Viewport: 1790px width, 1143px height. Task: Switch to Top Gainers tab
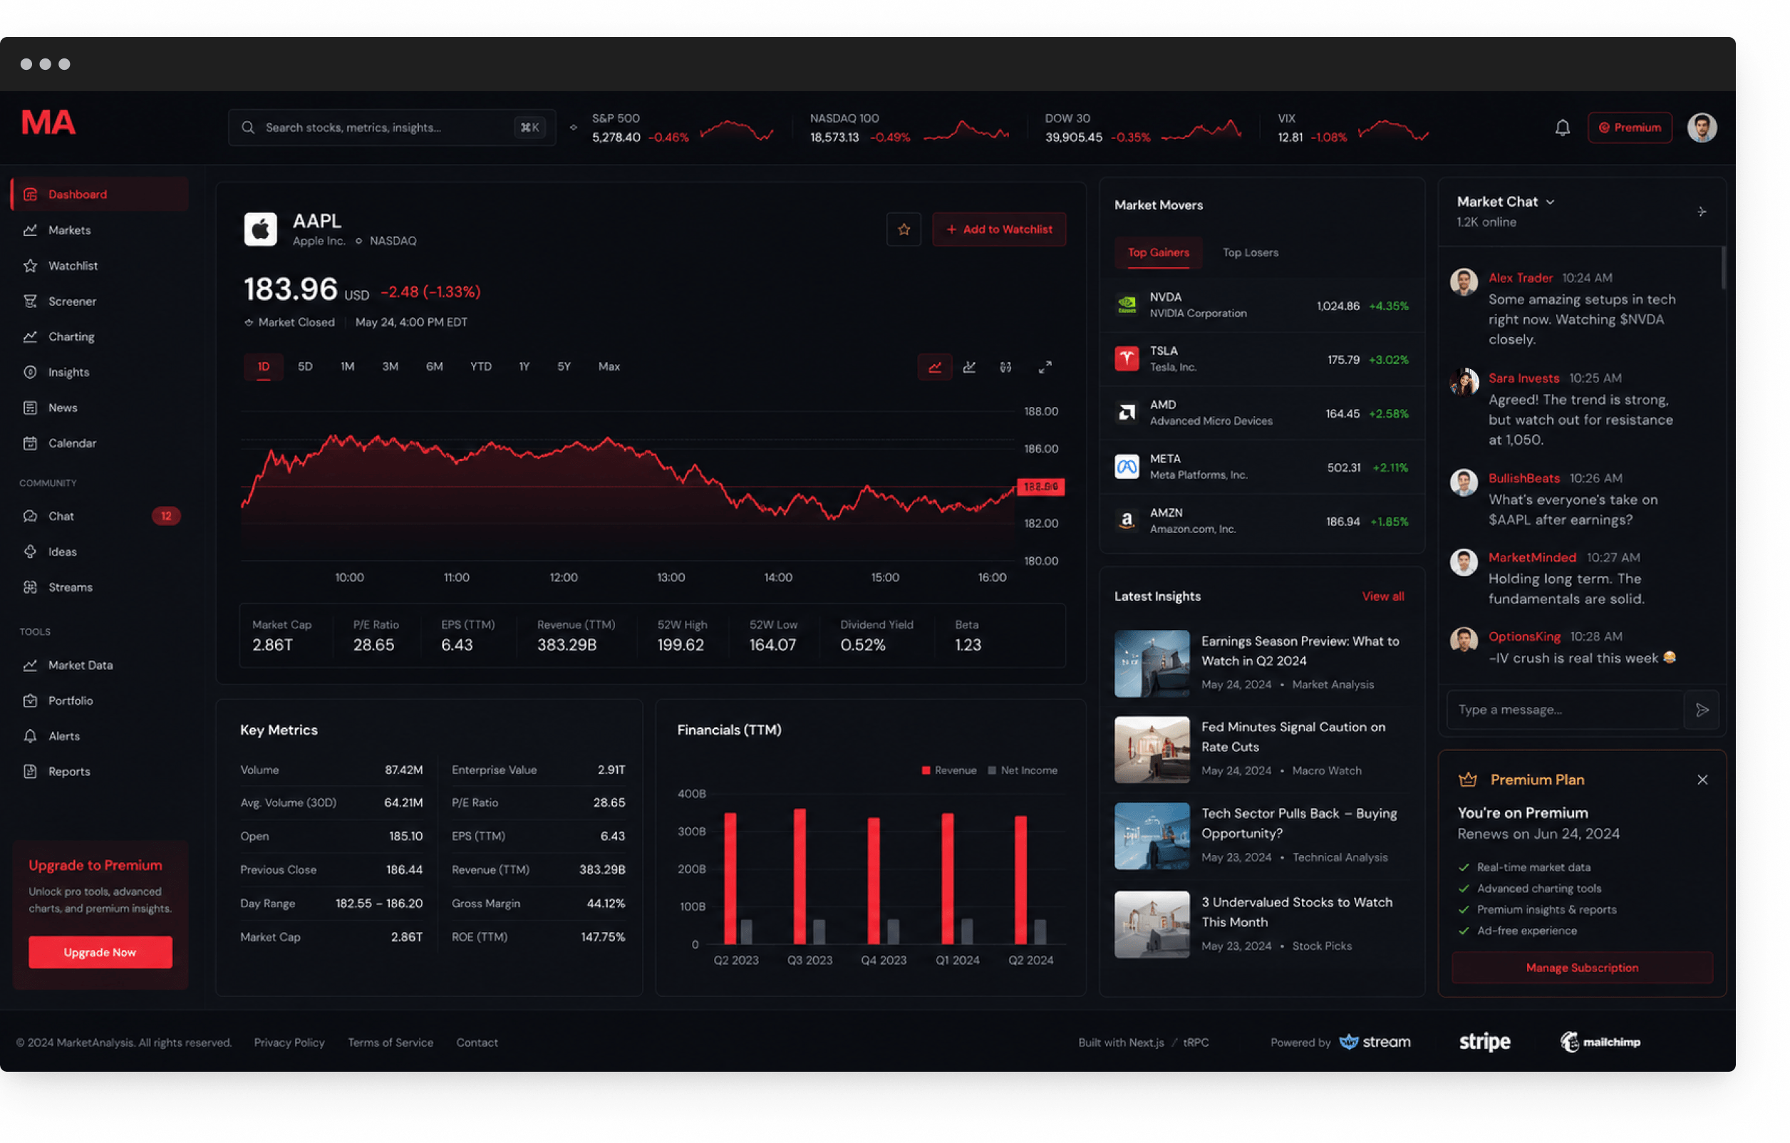[x=1158, y=253]
